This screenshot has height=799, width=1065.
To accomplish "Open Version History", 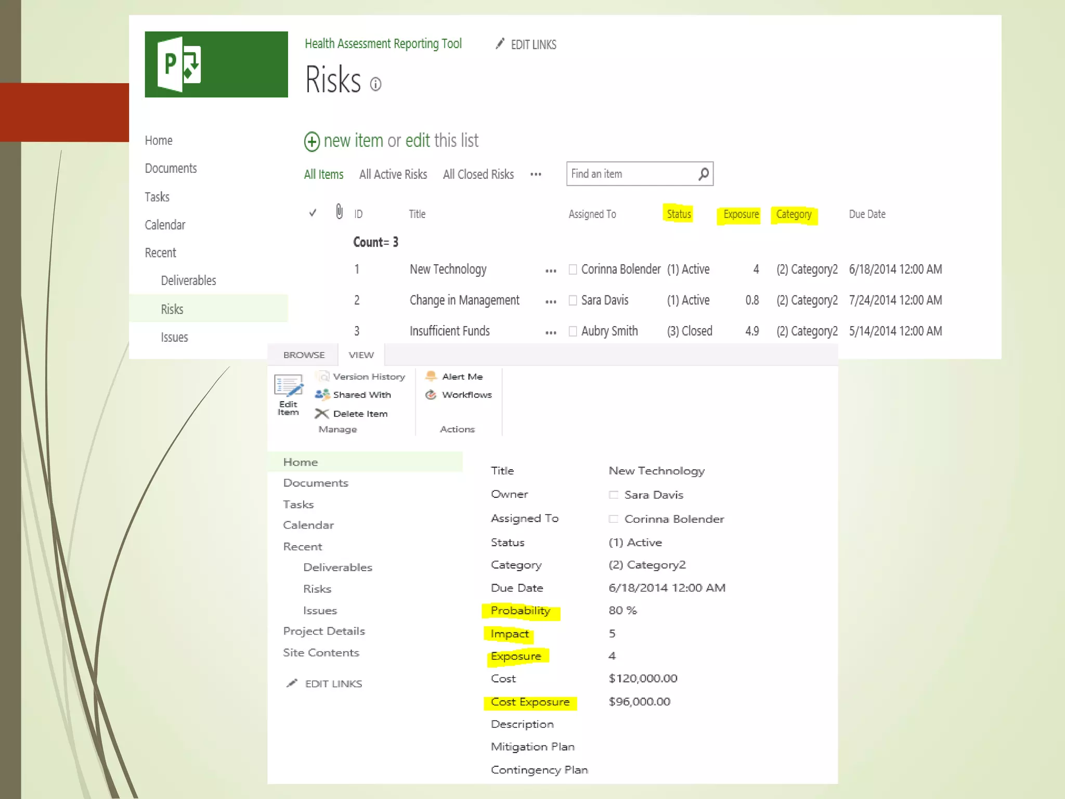I will pyautogui.click(x=369, y=377).
